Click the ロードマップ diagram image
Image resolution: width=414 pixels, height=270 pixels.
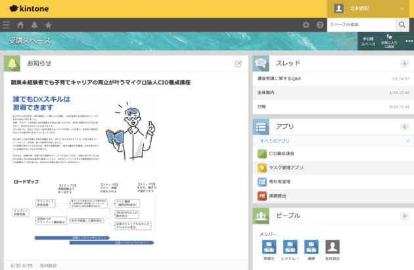click(84, 212)
